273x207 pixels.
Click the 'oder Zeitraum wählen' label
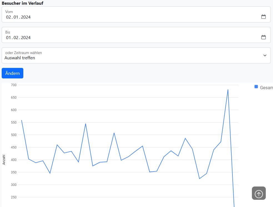click(24, 53)
